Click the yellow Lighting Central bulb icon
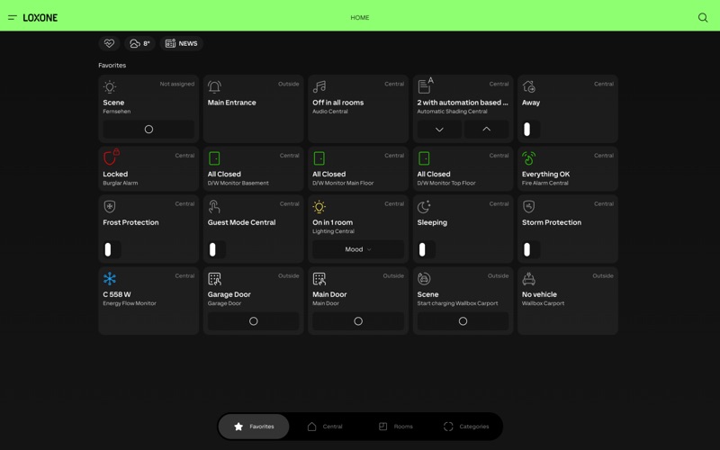The height and width of the screenshot is (450, 720). 319,207
